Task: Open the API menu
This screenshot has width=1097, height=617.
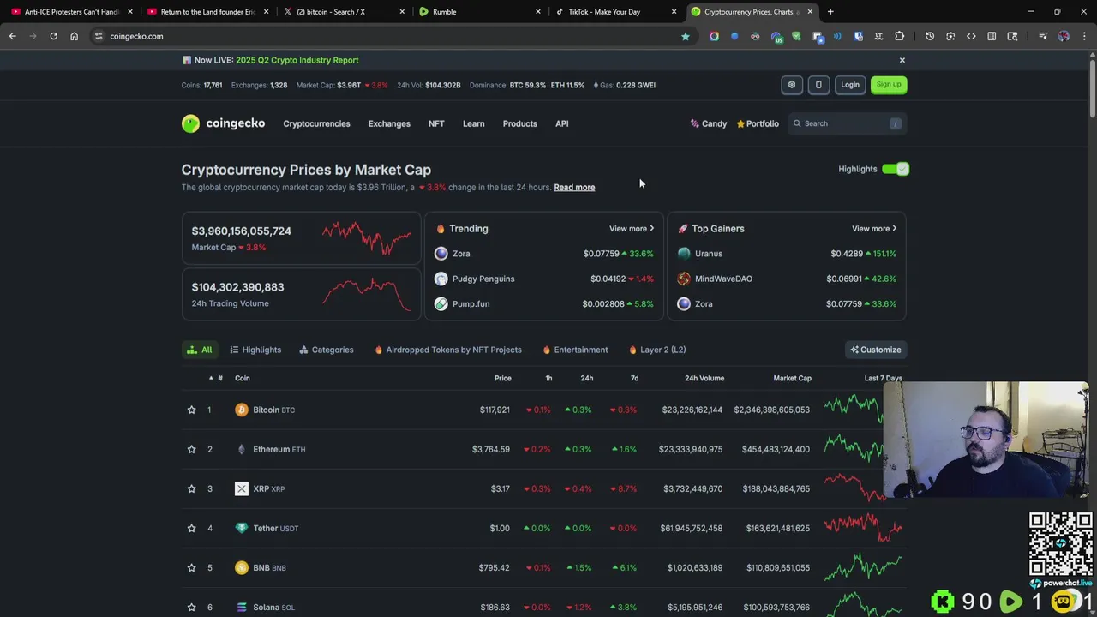Action: 561,123
